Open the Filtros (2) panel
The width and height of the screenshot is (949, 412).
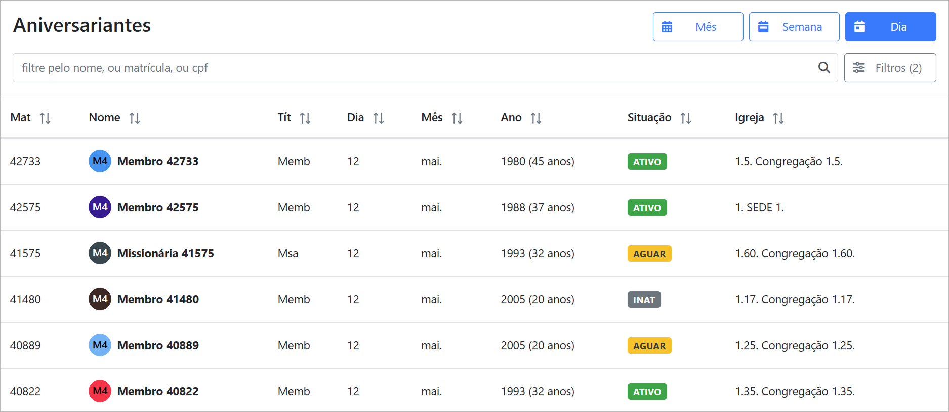(889, 68)
